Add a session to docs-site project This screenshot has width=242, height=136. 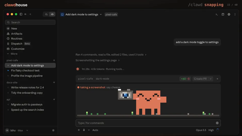pyautogui.click(x=54, y=82)
